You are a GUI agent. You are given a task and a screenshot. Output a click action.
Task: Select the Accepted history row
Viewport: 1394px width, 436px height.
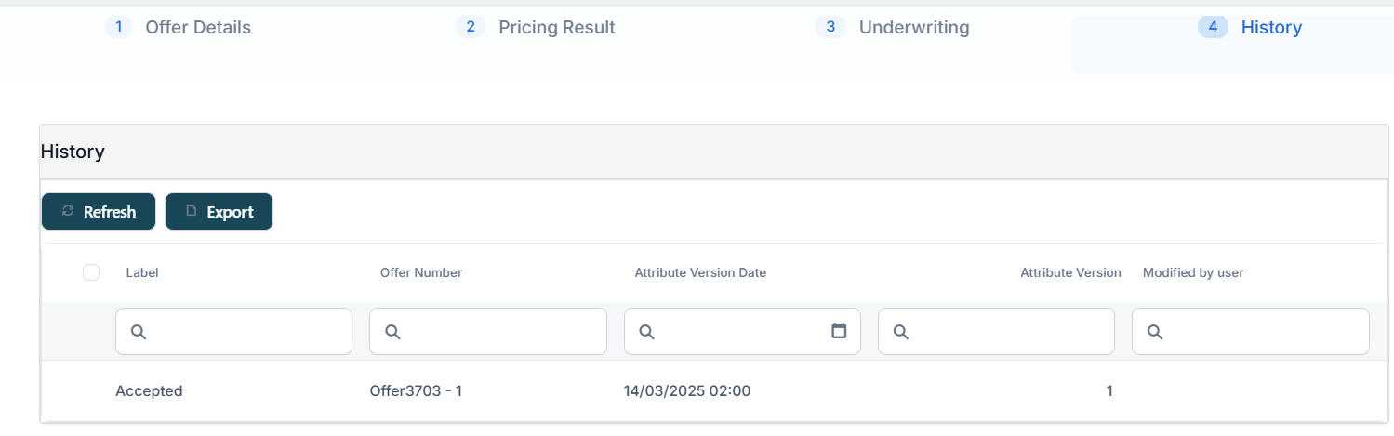(149, 391)
